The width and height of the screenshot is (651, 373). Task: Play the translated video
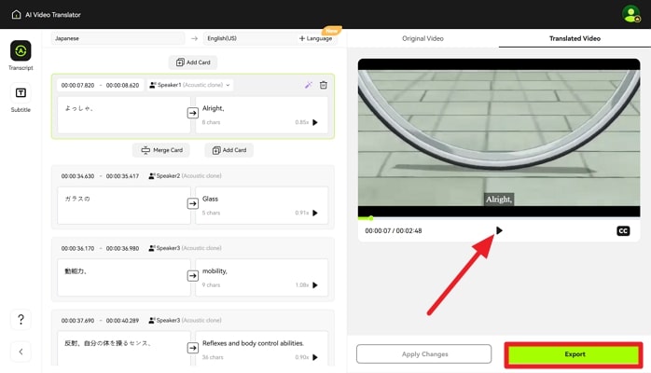point(499,230)
